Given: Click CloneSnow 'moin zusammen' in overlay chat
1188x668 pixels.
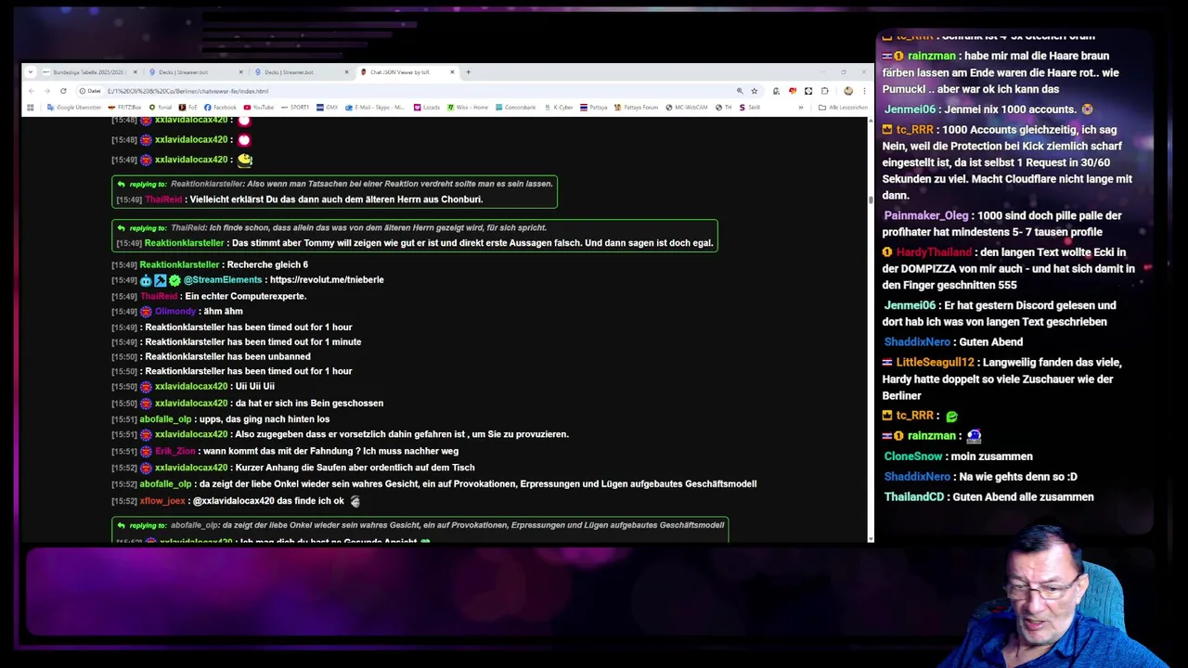Looking at the screenshot, I should click(x=993, y=456).
